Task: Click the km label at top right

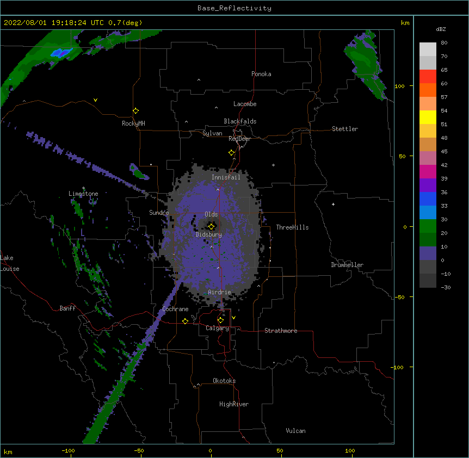Action: pyautogui.click(x=405, y=23)
